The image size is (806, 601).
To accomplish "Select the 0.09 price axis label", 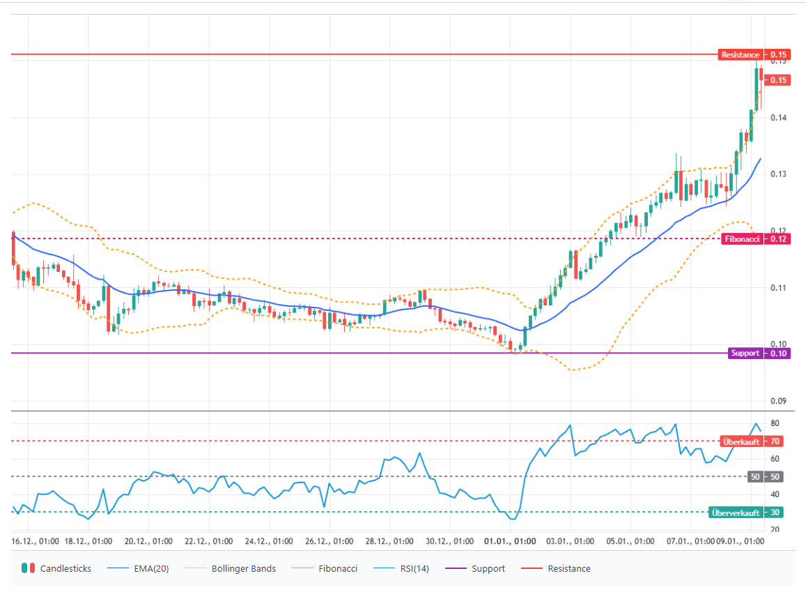I will coord(778,401).
